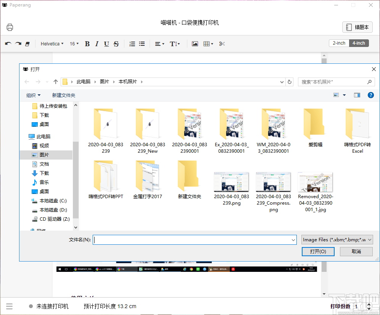Insert a numbered list

point(132,44)
